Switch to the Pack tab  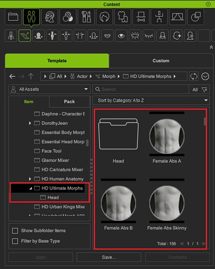(70, 102)
